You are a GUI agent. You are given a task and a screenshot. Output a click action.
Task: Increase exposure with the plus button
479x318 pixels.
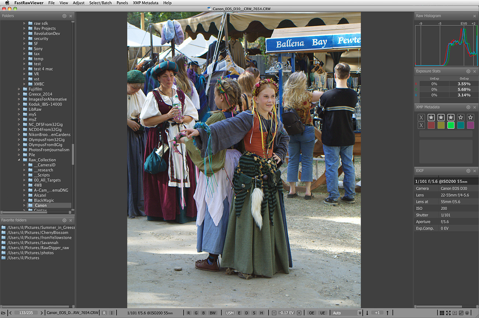(x=299, y=313)
